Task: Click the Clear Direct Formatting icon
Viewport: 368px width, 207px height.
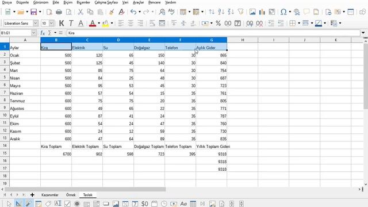Action: tap(121, 11)
